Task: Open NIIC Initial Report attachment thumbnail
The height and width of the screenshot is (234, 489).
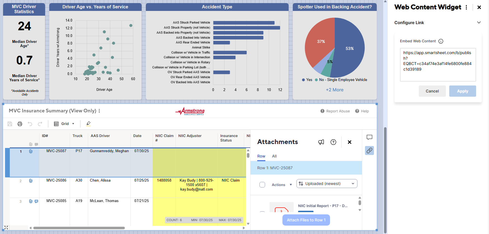Action: click(282, 207)
